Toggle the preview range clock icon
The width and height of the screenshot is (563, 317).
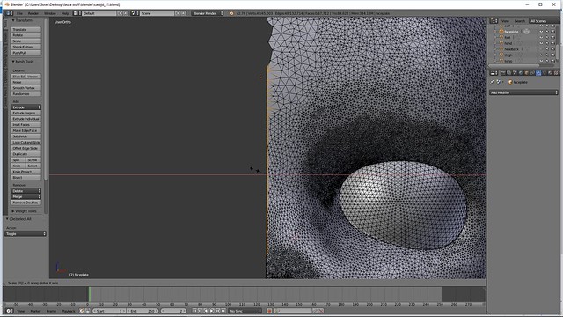[82, 311]
